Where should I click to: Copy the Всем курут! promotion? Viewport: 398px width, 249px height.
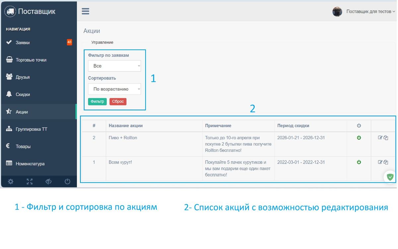point(386,162)
